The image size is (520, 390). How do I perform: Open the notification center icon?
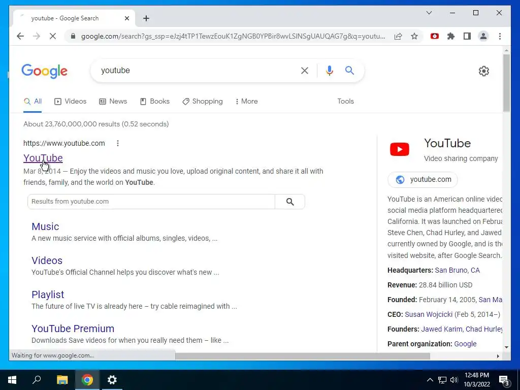504,380
